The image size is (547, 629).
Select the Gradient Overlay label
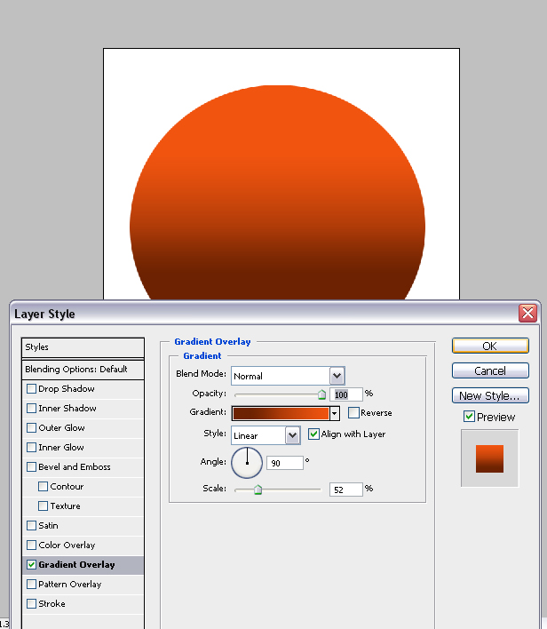click(x=76, y=565)
